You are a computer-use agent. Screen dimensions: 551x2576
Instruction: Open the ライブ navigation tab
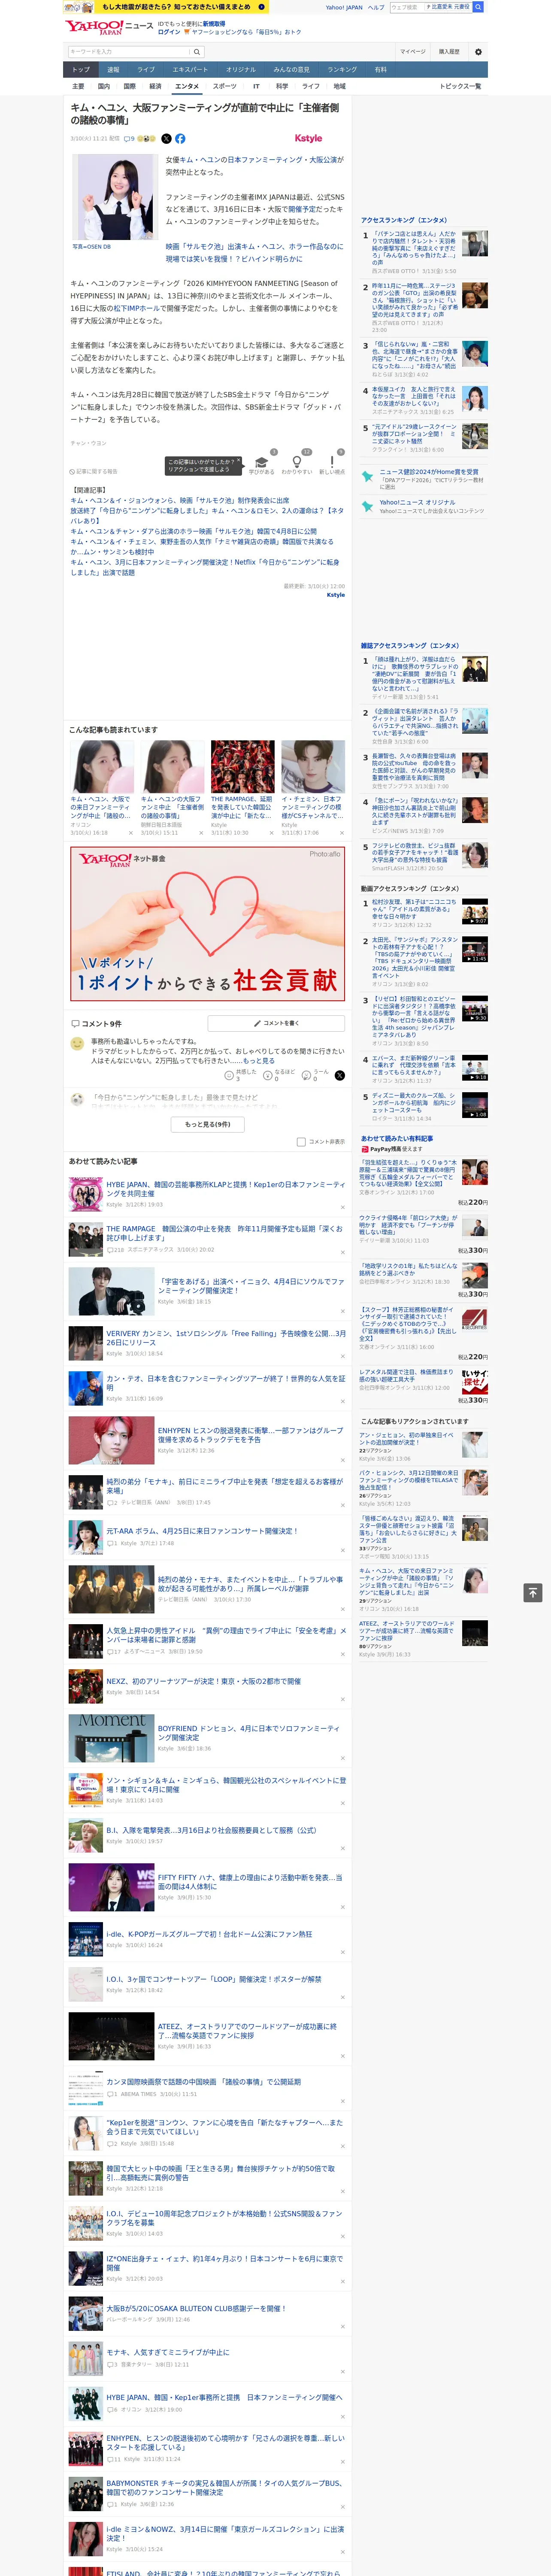(146, 70)
